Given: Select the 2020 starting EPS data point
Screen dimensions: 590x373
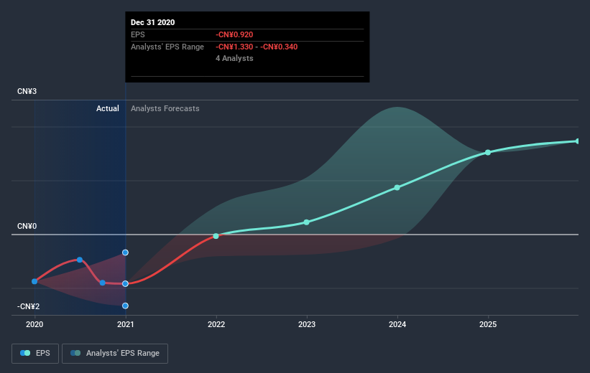Looking at the screenshot, I should coord(34,281).
